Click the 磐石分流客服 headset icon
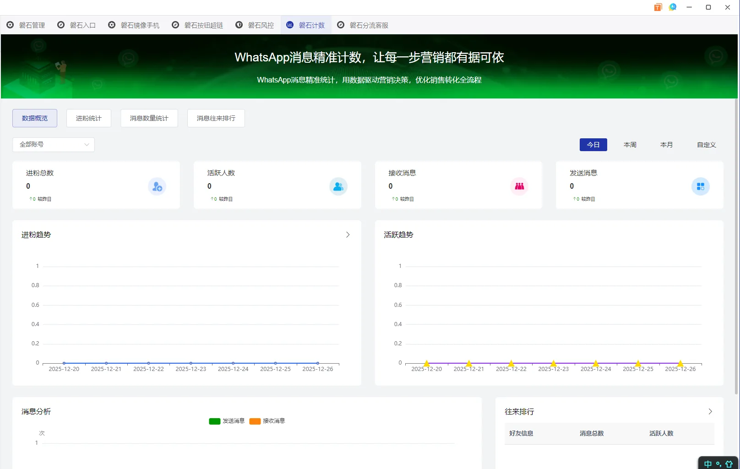 [340, 25]
